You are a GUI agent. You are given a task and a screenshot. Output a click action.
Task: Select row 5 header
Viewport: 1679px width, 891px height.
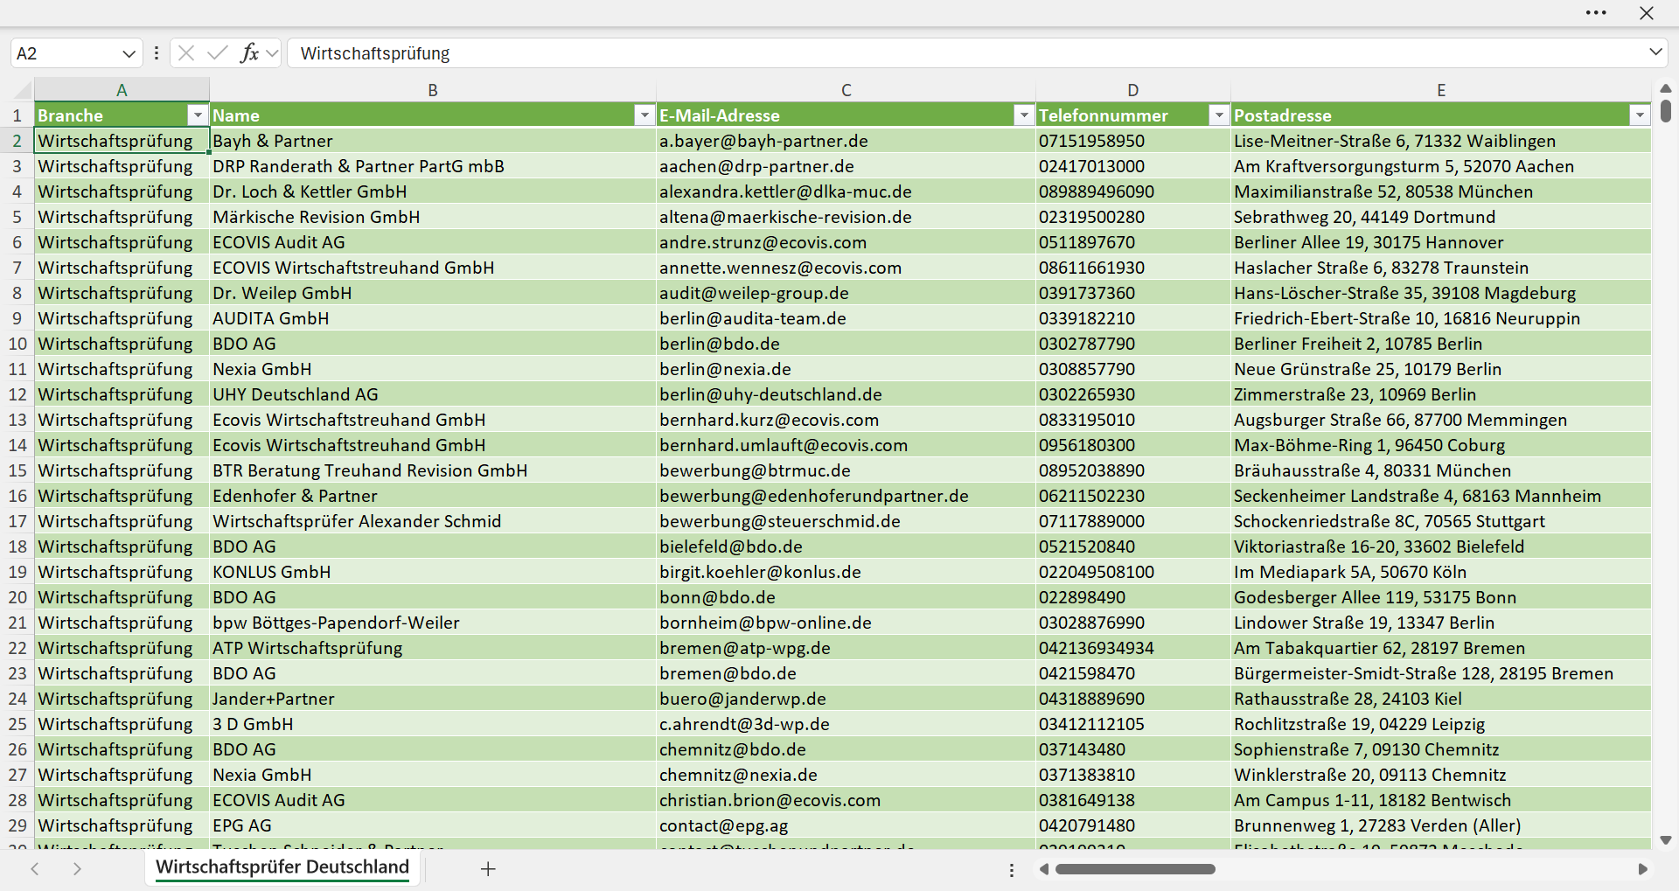click(17, 217)
